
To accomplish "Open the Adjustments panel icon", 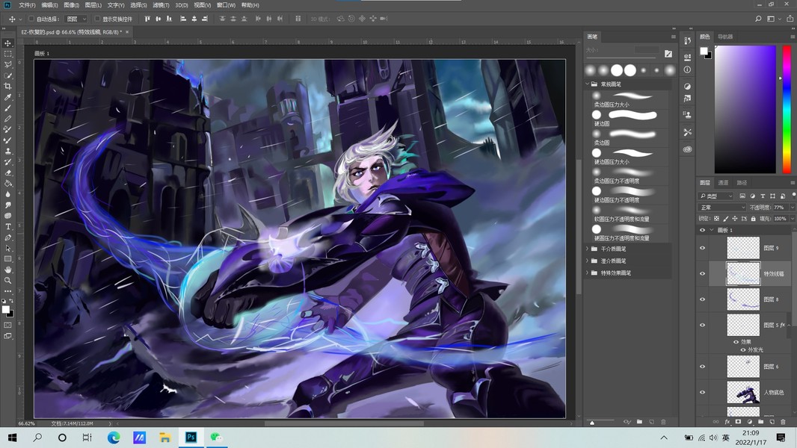I will 687,87.
